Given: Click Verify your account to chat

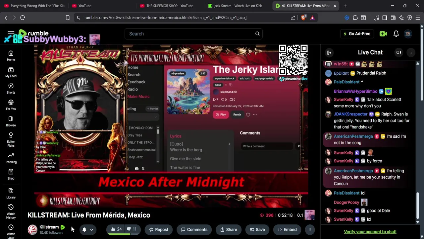Looking at the screenshot, I should tap(370, 232).
